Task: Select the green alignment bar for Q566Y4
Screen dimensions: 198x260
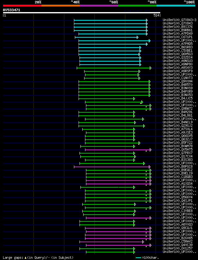Action: point(118,197)
